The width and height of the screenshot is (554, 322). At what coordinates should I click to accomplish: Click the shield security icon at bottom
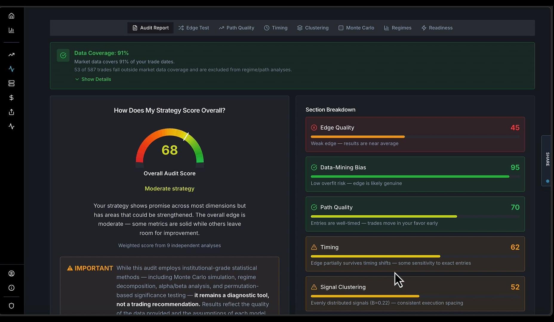coord(11,306)
